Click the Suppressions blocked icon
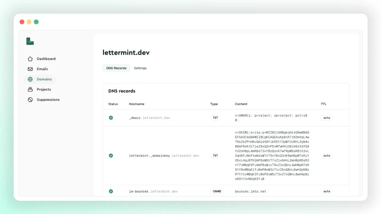The height and width of the screenshot is (214, 381). click(x=30, y=100)
